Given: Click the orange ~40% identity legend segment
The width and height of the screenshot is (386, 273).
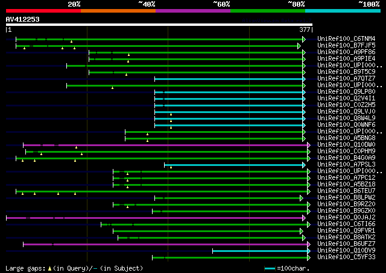Looking at the screenshot, I should coord(118,11).
